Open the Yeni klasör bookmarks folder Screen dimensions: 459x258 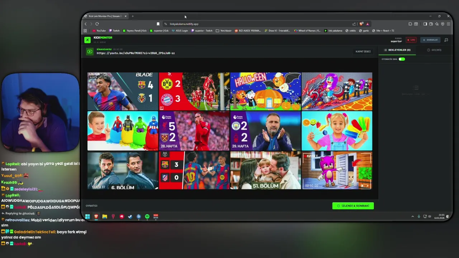(x=224, y=31)
